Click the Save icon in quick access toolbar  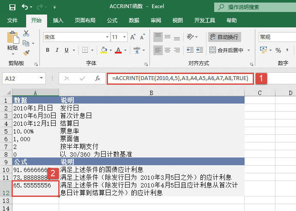pyautogui.click(x=12, y=7)
